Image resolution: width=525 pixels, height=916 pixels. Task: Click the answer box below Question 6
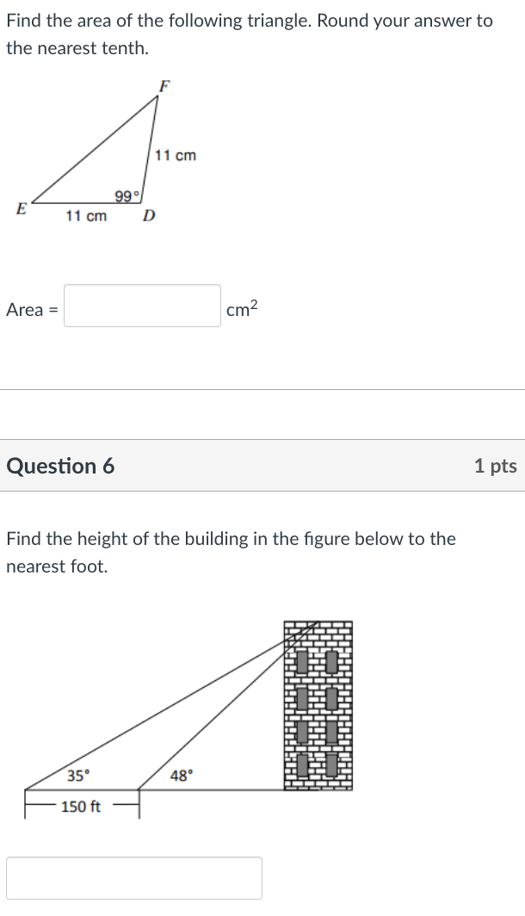point(133,877)
